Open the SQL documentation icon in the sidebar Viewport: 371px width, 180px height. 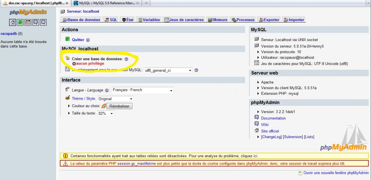click(x=43, y=22)
